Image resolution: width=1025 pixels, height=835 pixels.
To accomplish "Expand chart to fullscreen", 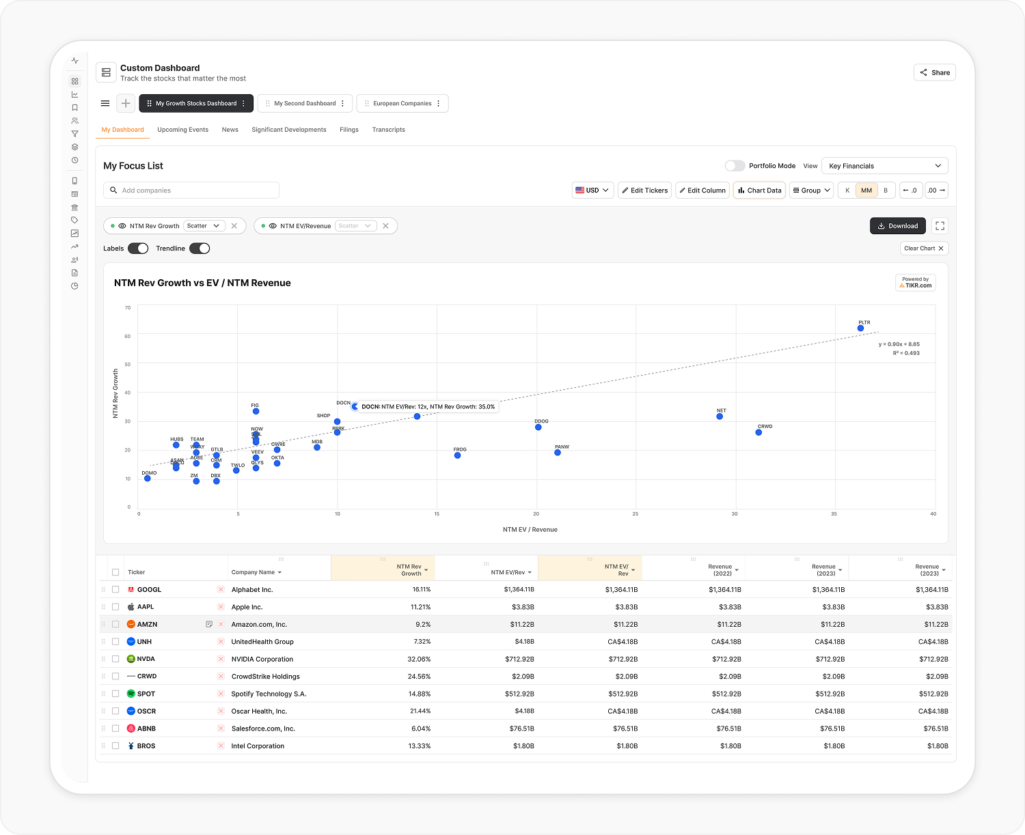I will coord(940,226).
